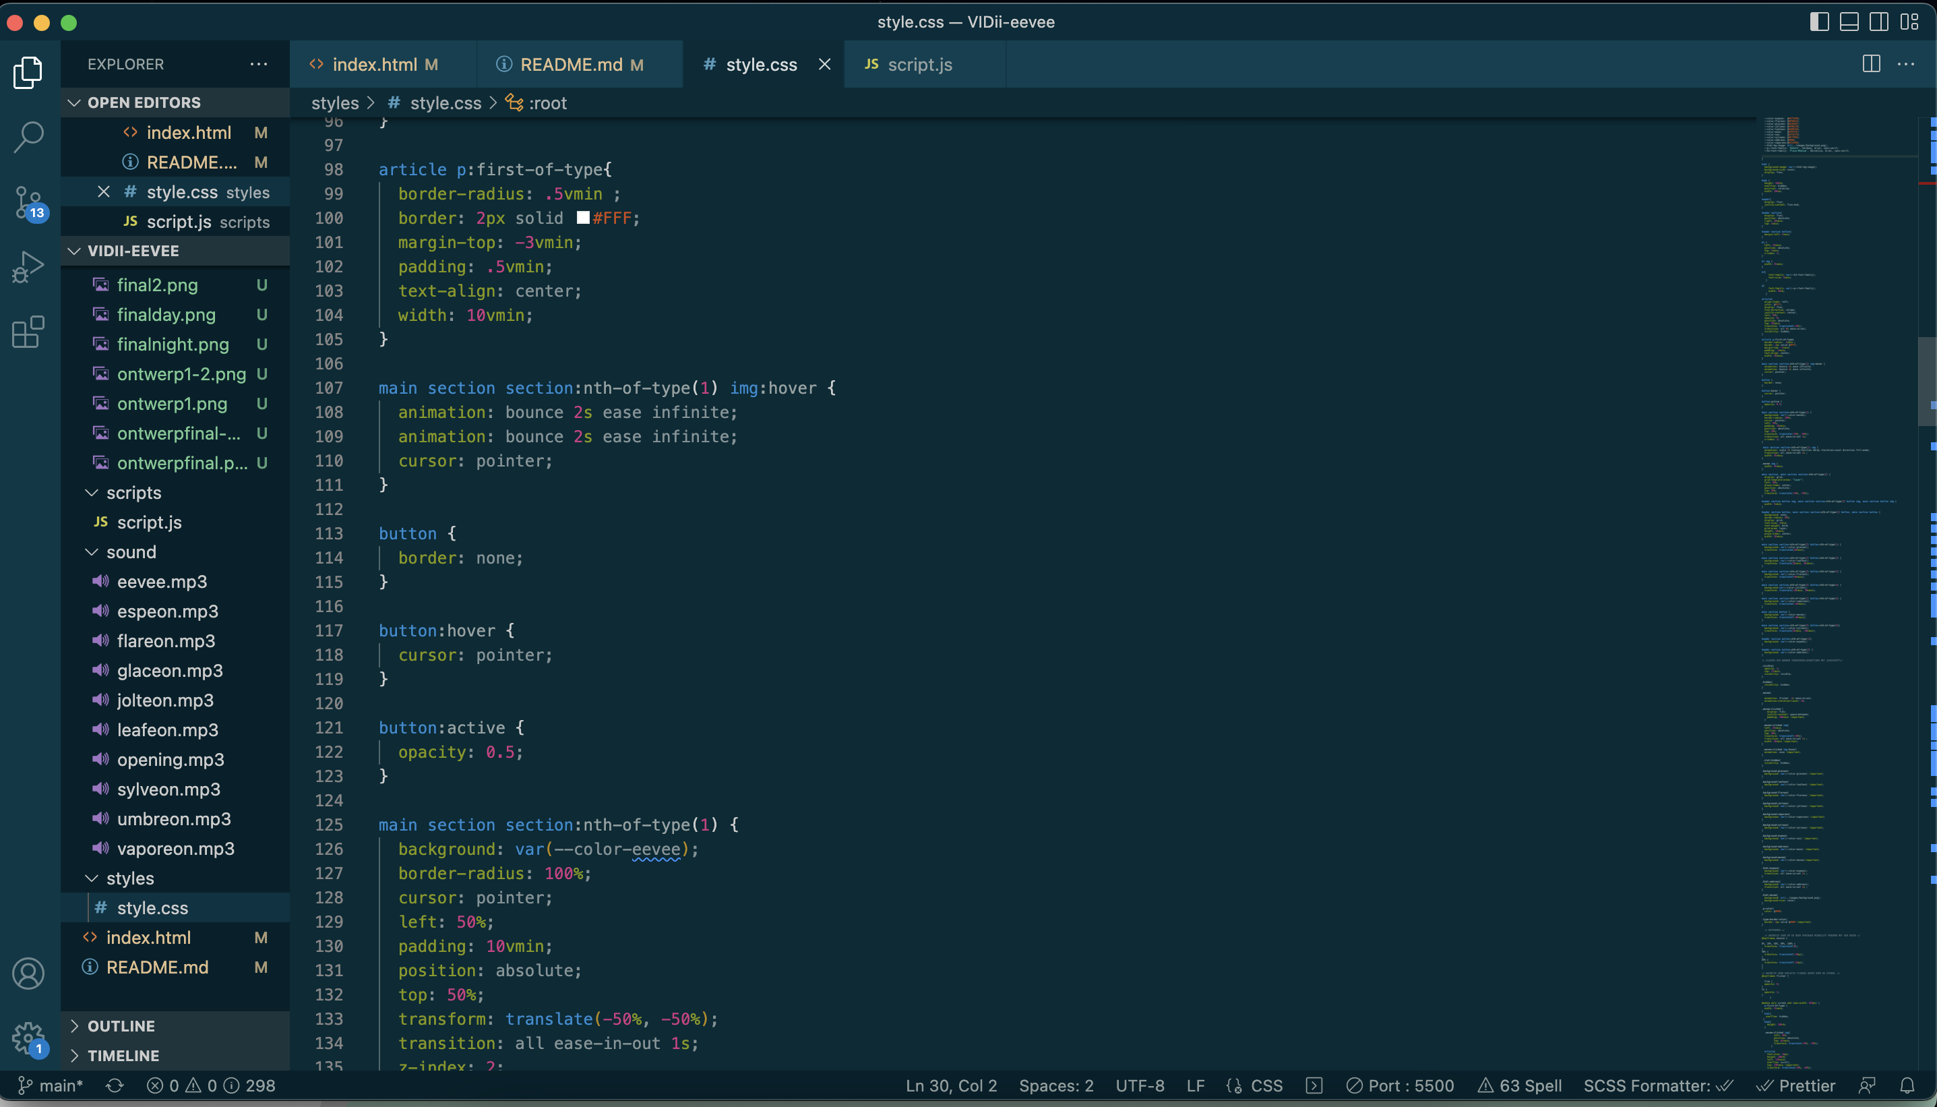Screen dimensions: 1937x1107
Task: Toggle the bottom panel layout icon
Action: 1849,22
